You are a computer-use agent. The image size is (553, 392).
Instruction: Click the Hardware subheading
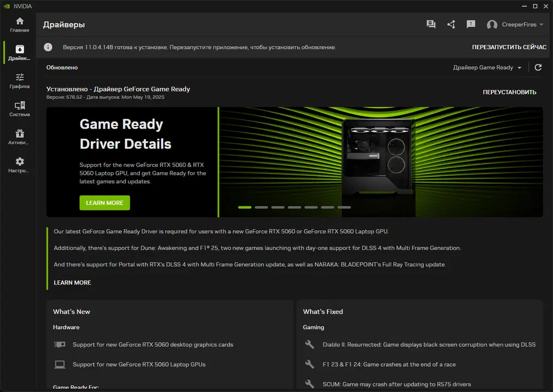tap(66, 327)
